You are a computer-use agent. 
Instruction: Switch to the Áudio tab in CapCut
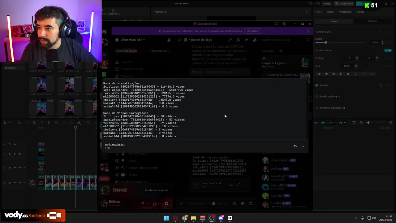pyautogui.click(x=330, y=12)
